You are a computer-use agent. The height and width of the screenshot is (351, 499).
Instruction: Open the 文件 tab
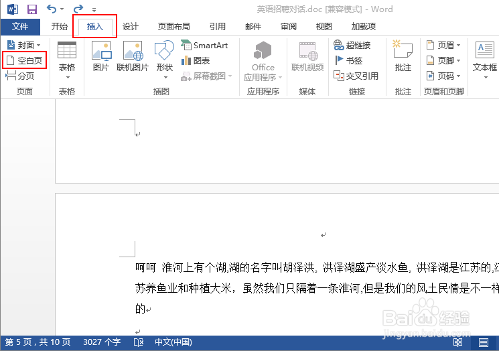tap(20, 26)
